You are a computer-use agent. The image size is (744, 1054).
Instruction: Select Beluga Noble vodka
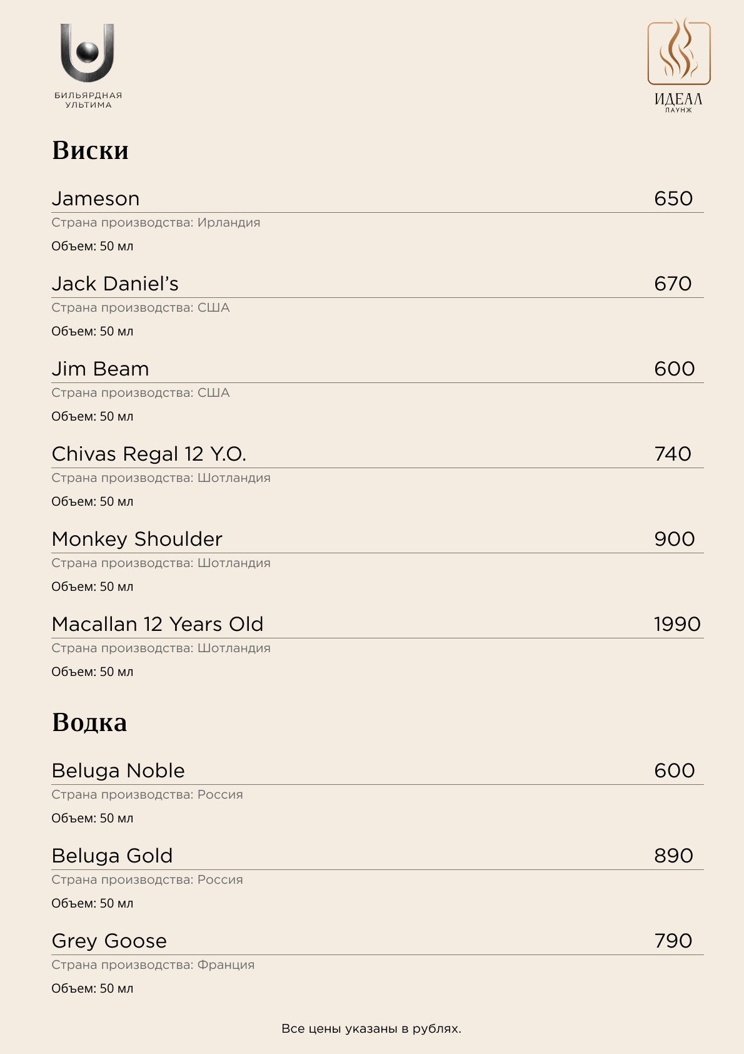pyautogui.click(x=118, y=770)
